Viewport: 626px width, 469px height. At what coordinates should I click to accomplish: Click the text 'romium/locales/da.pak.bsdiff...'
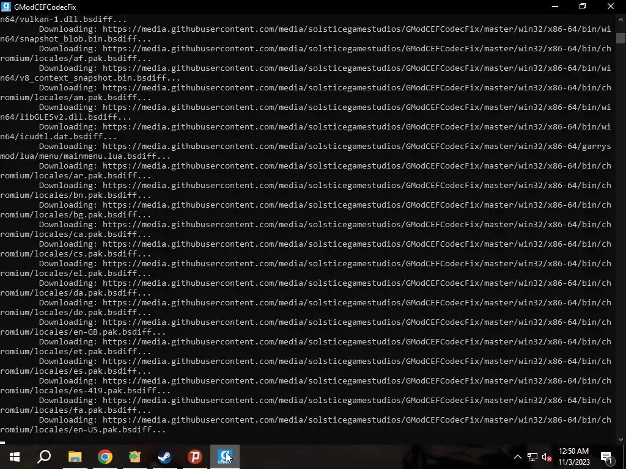(x=75, y=293)
